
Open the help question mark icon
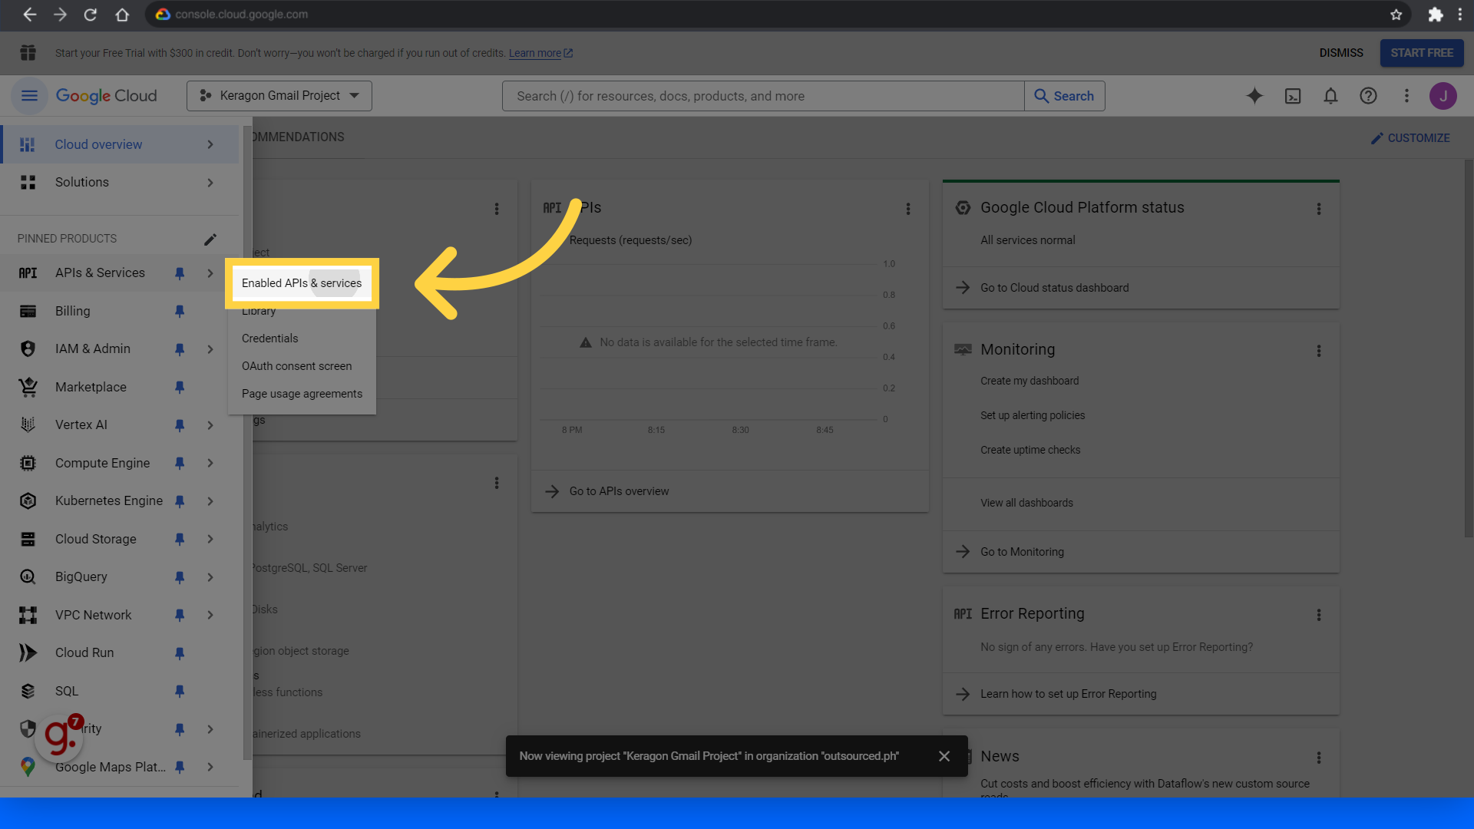(x=1368, y=96)
